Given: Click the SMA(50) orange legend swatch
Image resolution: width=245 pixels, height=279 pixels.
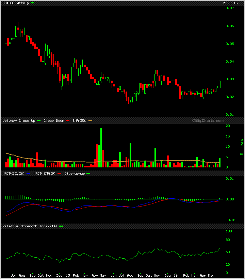Looking at the screenshot, I should (x=91, y=121).
